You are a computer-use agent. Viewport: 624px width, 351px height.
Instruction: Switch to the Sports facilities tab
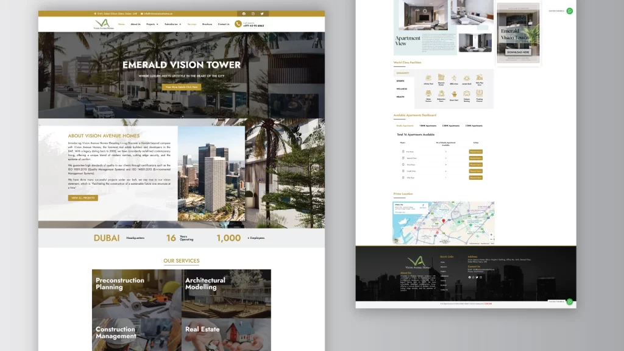[x=400, y=80]
